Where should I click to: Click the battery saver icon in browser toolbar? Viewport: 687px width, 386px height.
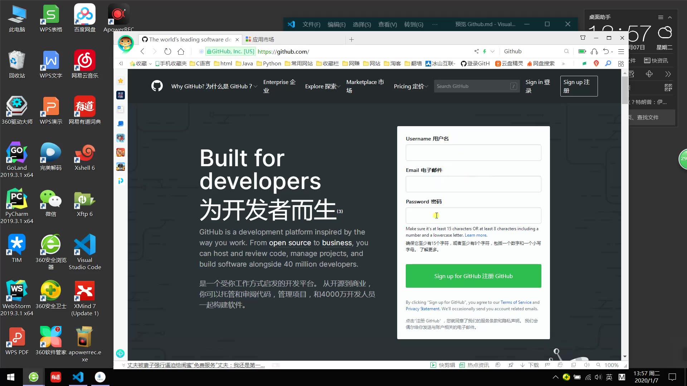click(582, 51)
